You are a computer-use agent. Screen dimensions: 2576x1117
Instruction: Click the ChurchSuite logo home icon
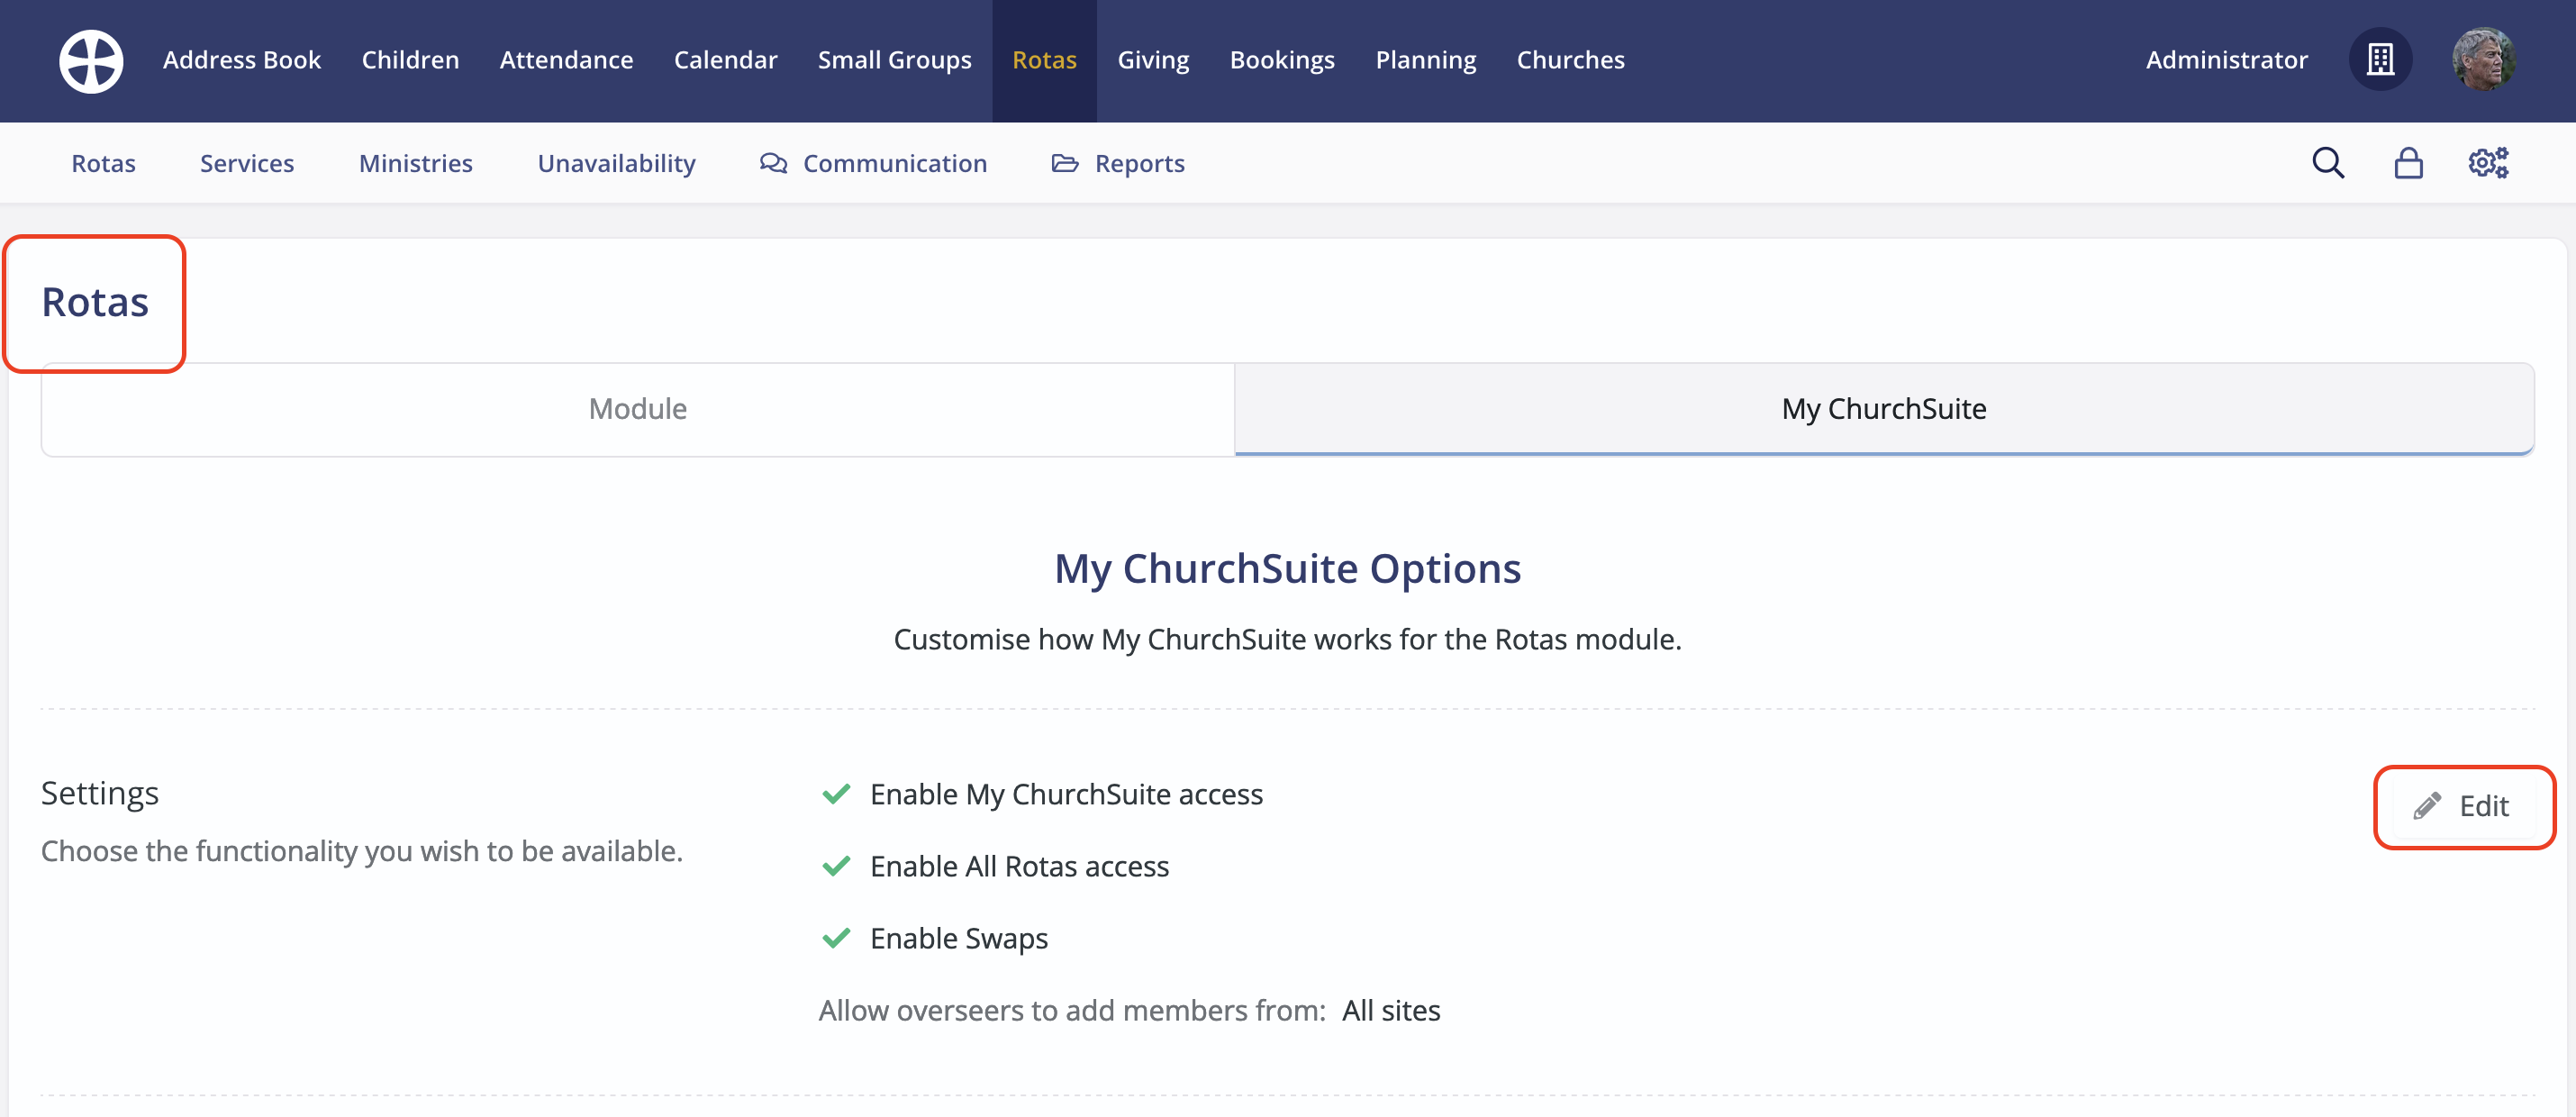coord(91,61)
